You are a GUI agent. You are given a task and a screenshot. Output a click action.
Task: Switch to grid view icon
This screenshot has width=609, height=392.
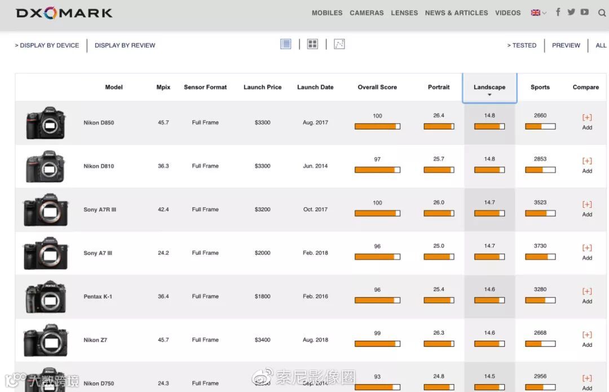[312, 44]
